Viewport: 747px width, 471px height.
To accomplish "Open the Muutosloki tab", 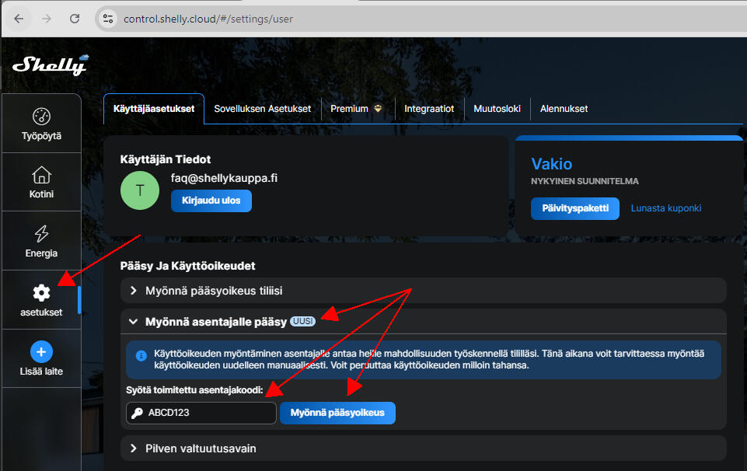I will [497, 109].
